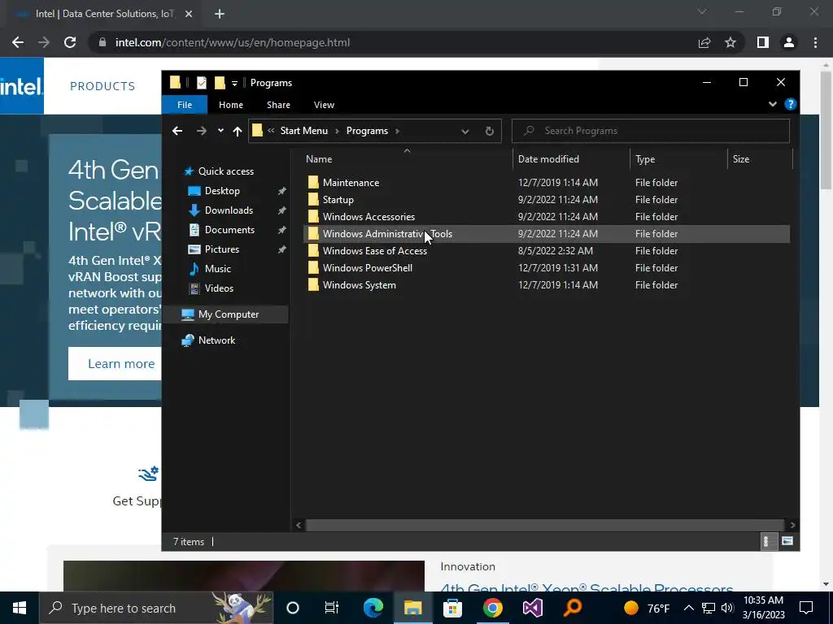Click Programs in the address breadcrumb
This screenshot has width=833, height=624.
(367, 131)
